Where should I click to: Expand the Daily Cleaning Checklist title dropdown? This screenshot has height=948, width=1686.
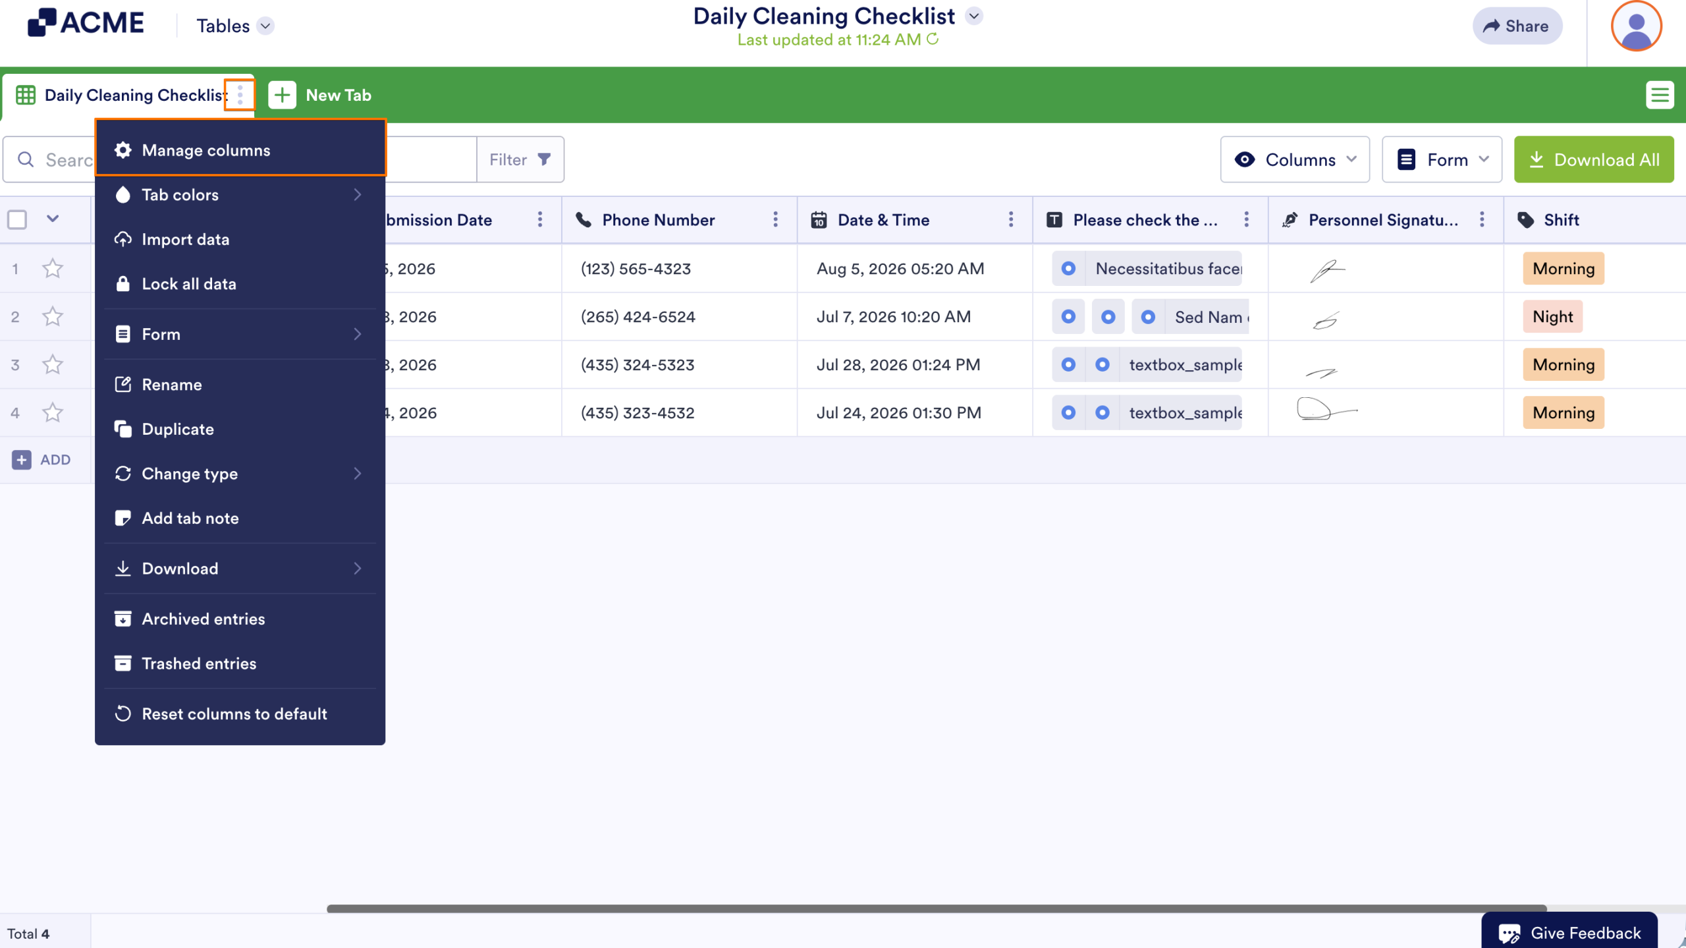[974, 16]
